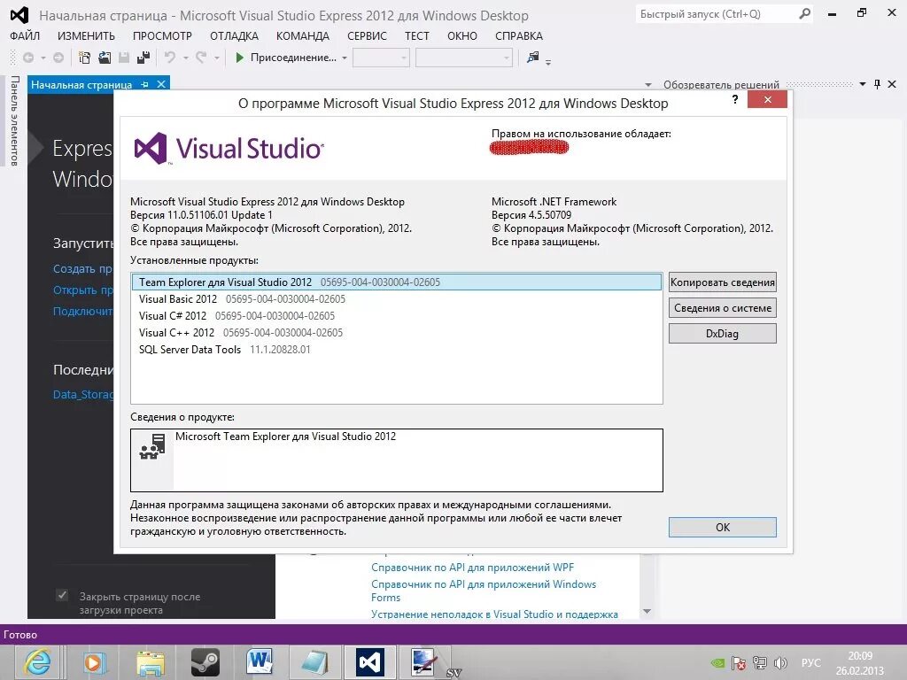
Task: Open the notepad app on taskbar
Action: point(314,662)
